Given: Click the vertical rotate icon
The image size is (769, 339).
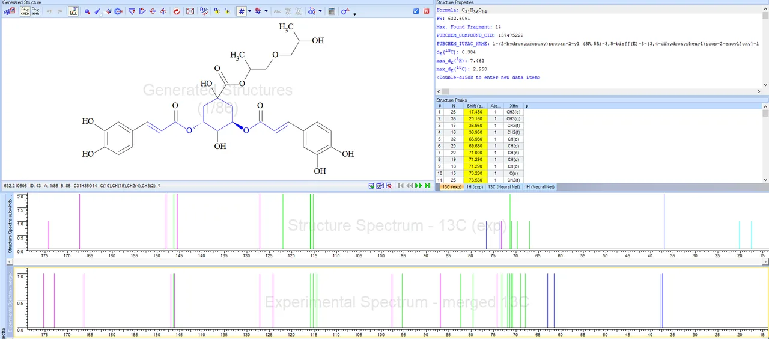Looking at the screenshot, I should pyautogui.click(x=163, y=11).
